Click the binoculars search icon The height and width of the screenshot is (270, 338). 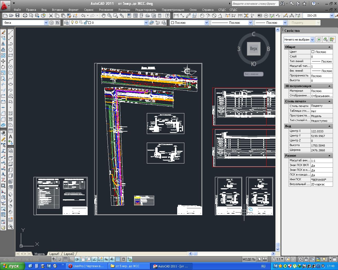tap(283, 4)
